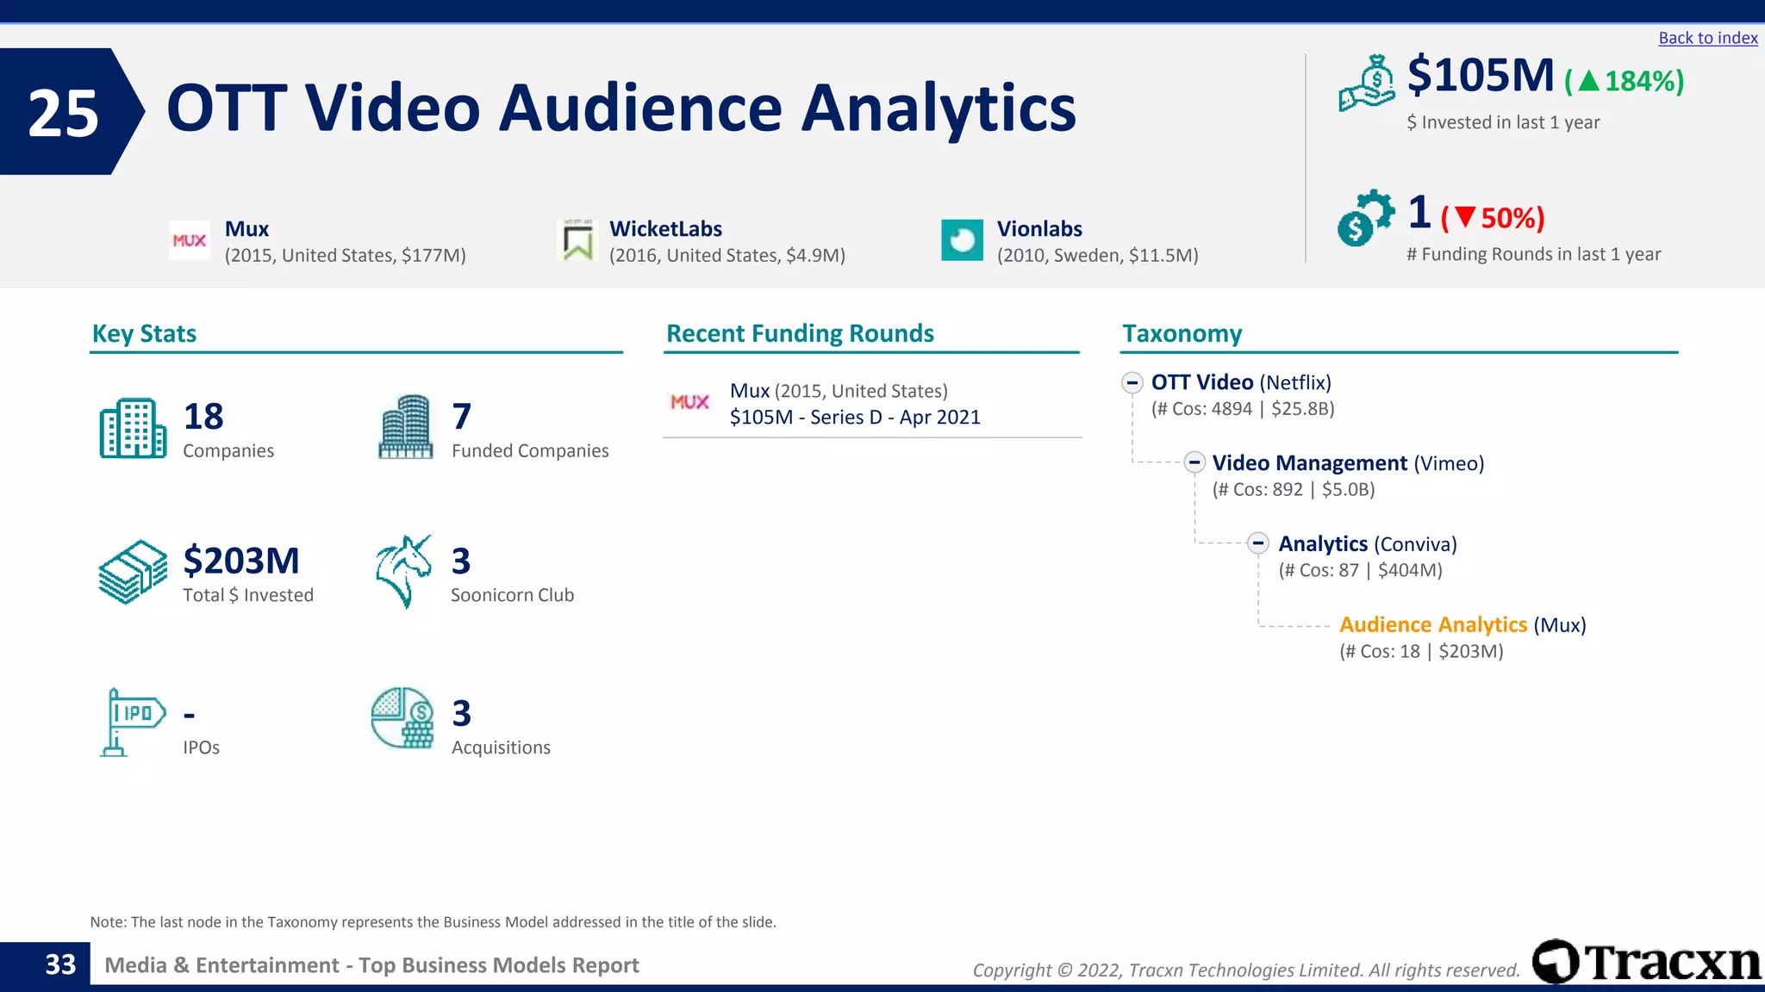The height and width of the screenshot is (992, 1765).
Task: Click Mux (2015, United States) funding entry
Action: click(x=839, y=391)
